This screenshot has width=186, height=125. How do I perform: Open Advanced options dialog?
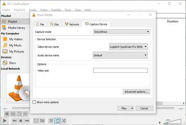(136, 92)
